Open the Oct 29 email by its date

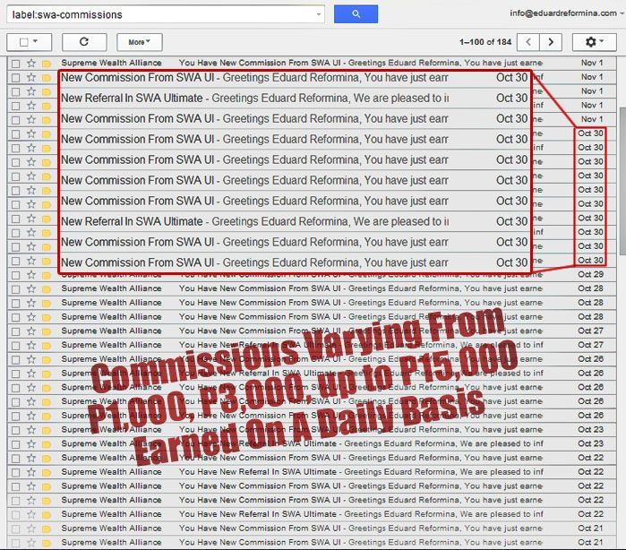[x=590, y=274]
